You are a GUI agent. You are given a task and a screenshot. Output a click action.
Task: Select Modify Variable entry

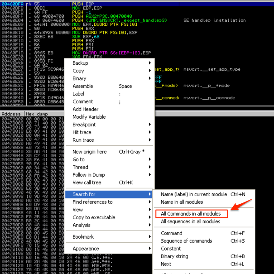[x=109, y=117]
